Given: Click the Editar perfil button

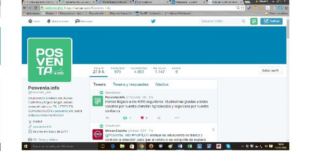Looking at the screenshot, I should tap(270, 70).
